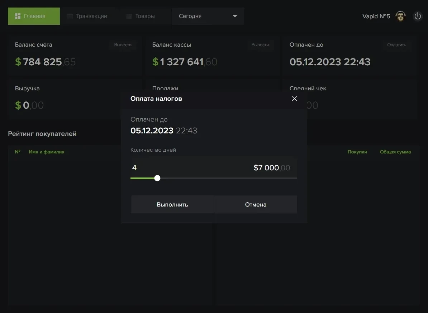Close the Оплата налогов dialog

pyautogui.click(x=294, y=99)
